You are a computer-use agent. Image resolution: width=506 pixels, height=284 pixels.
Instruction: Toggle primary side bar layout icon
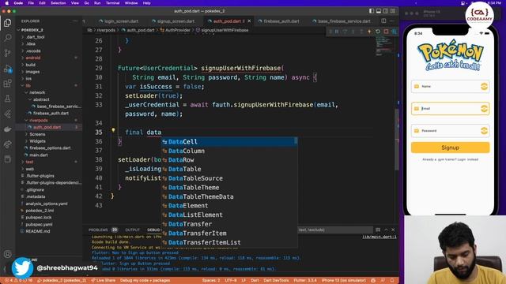[372, 11]
